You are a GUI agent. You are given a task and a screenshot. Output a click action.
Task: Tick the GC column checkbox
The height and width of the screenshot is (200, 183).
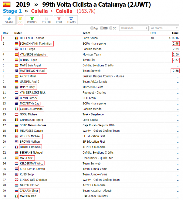pos(111,28)
